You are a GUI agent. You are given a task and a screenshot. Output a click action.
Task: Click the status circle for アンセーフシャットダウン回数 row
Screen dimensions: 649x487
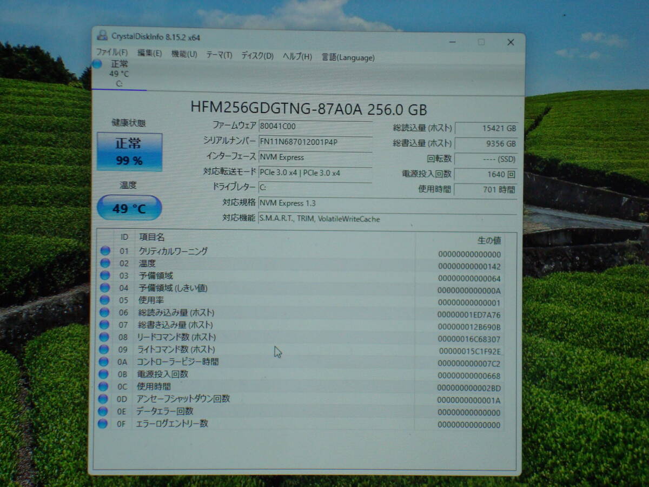pos(103,399)
